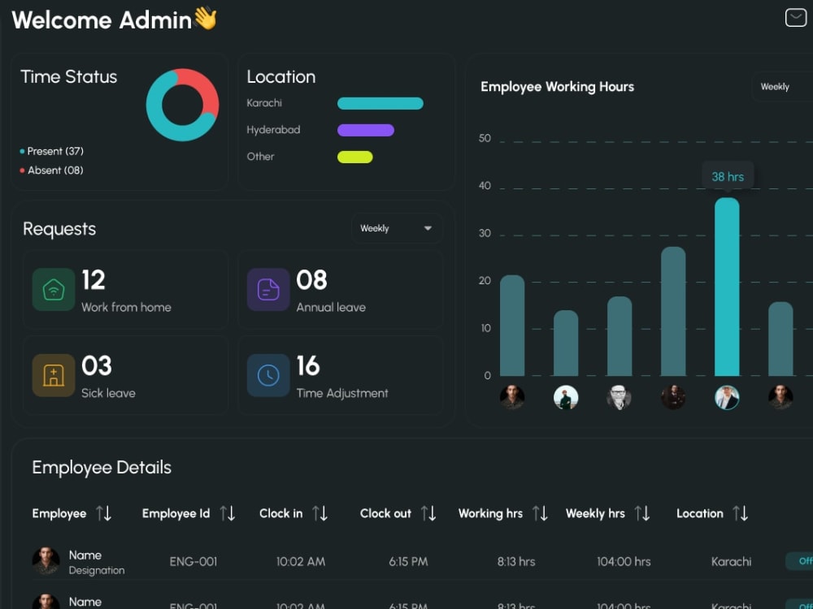Click the Present (37) legend entry
Viewport: 813px width, 609px height.
click(x=52, y=151)
